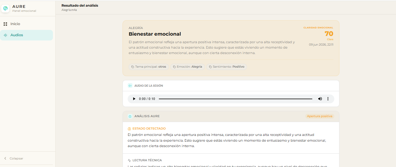Mute the audio player volume

(320, 99)
